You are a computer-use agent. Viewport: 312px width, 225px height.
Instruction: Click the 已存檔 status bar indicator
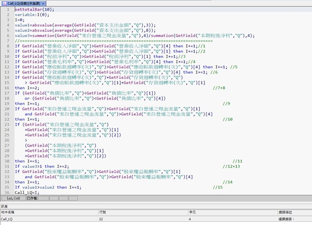coord(32,198)
